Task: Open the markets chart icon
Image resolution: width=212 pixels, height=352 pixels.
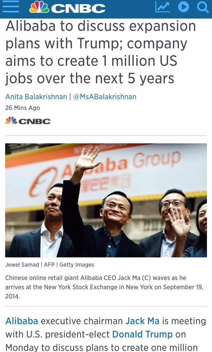Action: coord(162,7)
